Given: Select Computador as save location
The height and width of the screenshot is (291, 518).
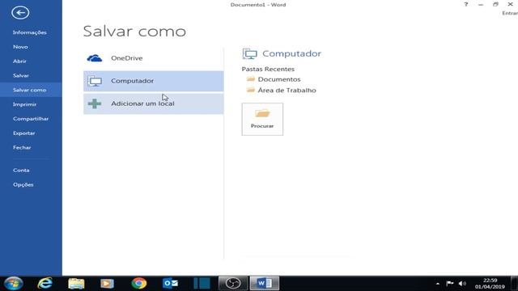Looking at the screenshot, I should click(153, 81).
